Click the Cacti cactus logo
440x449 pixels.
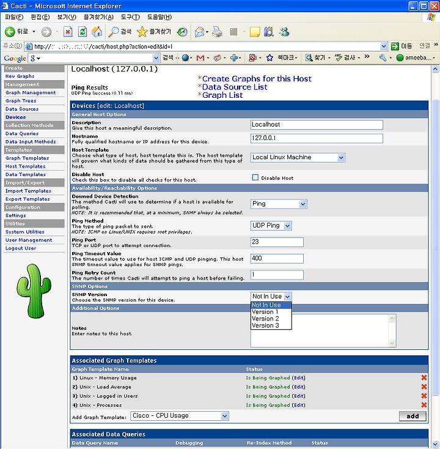34,291
